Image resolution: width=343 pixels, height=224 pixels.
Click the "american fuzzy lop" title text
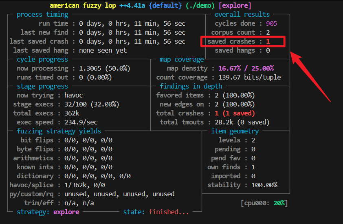pos(83,6)
